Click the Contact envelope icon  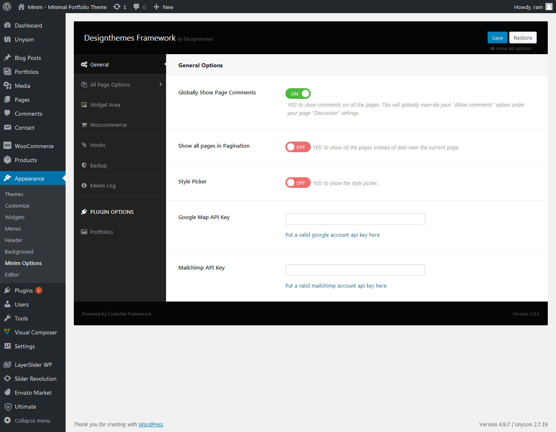point(7,127)
